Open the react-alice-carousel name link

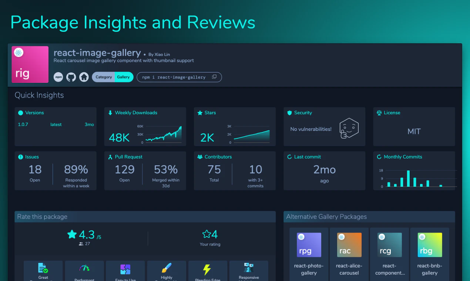pyautogui.click(x=349, y=269)
